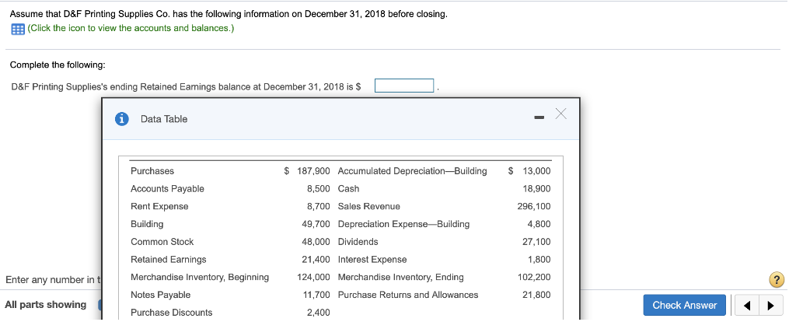796x322 pixels.
Task: Click the 'All parts showing' status text
Action: (46, 305)
